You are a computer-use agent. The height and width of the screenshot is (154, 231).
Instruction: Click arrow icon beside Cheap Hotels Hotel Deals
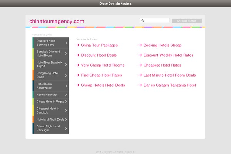[77, 85]
